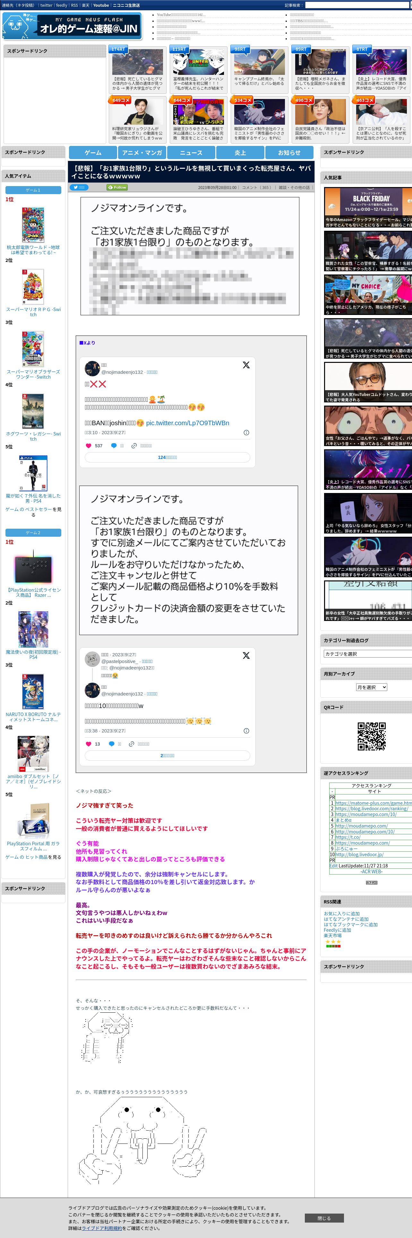Click the ニコニコ生放送 top bar link

[126, 5]
